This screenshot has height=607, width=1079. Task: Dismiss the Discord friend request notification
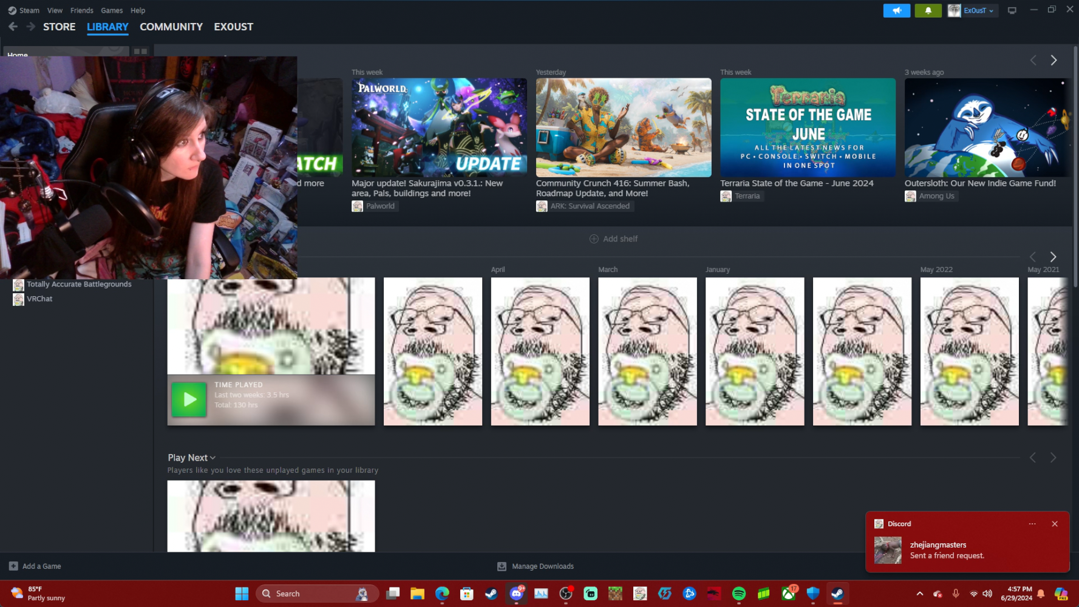click(1054, 524)
